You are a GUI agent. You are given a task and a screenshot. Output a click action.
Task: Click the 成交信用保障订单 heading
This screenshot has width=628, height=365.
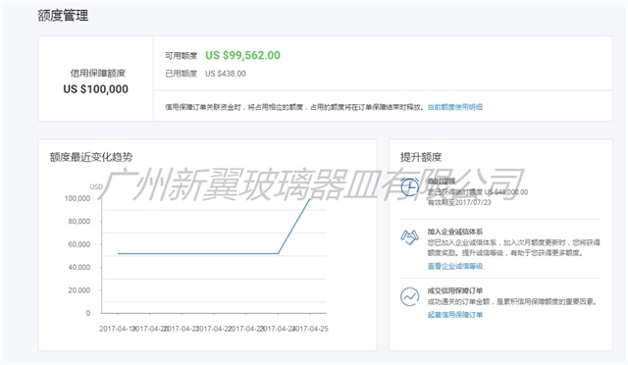(454, 290)
